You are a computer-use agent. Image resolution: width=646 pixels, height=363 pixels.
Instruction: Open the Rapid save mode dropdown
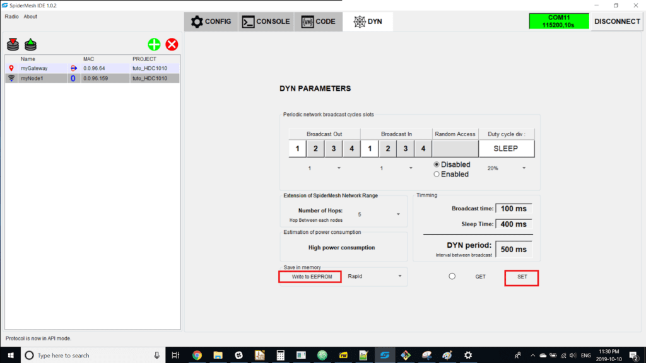tap(375, 276)
